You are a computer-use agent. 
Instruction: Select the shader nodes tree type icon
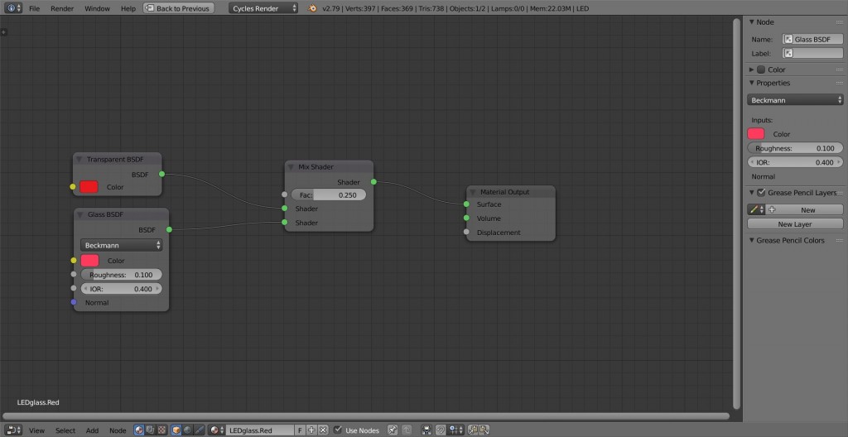[x=139, y=430]
